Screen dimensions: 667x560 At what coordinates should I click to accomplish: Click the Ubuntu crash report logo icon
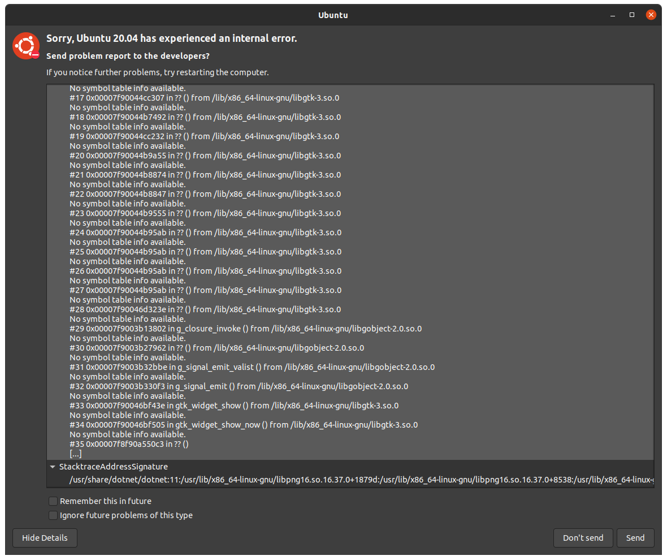[x=25, y=46]
